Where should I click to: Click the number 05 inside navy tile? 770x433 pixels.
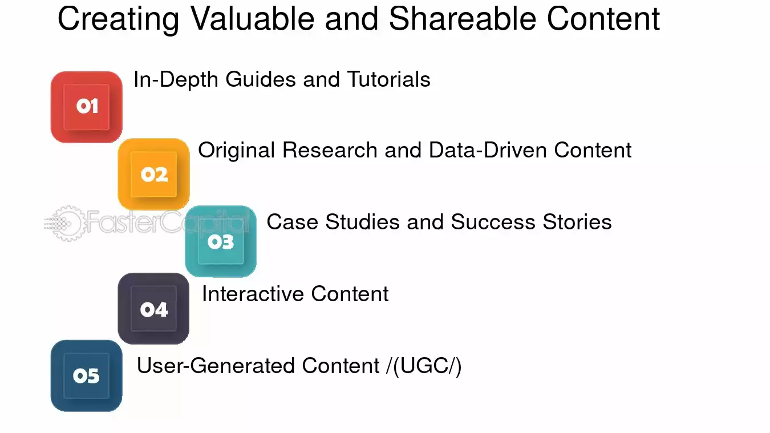(x=86, y=376)
